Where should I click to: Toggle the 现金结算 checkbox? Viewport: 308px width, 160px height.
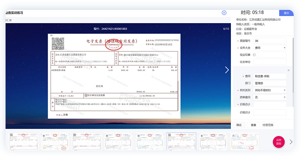[254, 55]
